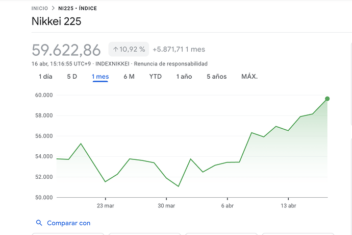Click the green endpoint marker on chart
The width and height of the screenshot is (352, 235).
328,99
